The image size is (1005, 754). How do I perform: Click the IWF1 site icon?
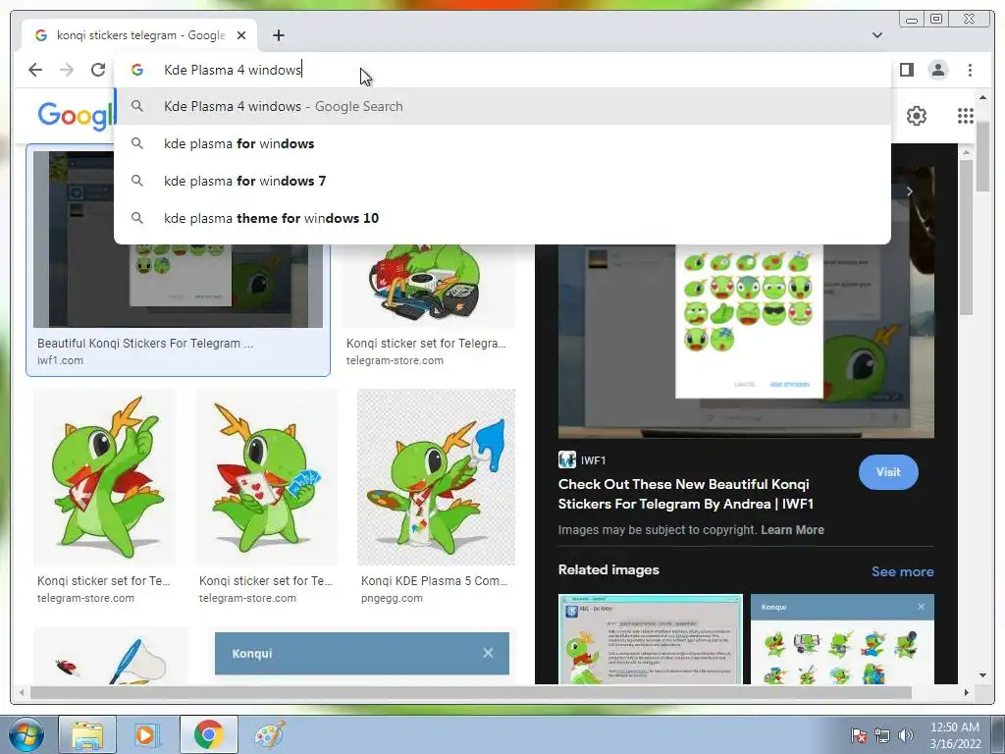point(566,459)
